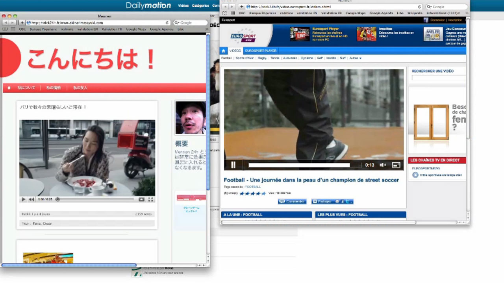Image resolution: width=504 pixels, height=283 pixels.
Task: Pause the Eurosport street soccer video
Action: (x=233, y=165)
